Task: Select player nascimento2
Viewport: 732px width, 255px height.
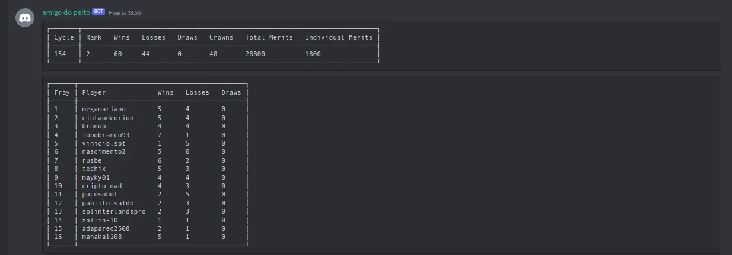Action: coord(104,151)
